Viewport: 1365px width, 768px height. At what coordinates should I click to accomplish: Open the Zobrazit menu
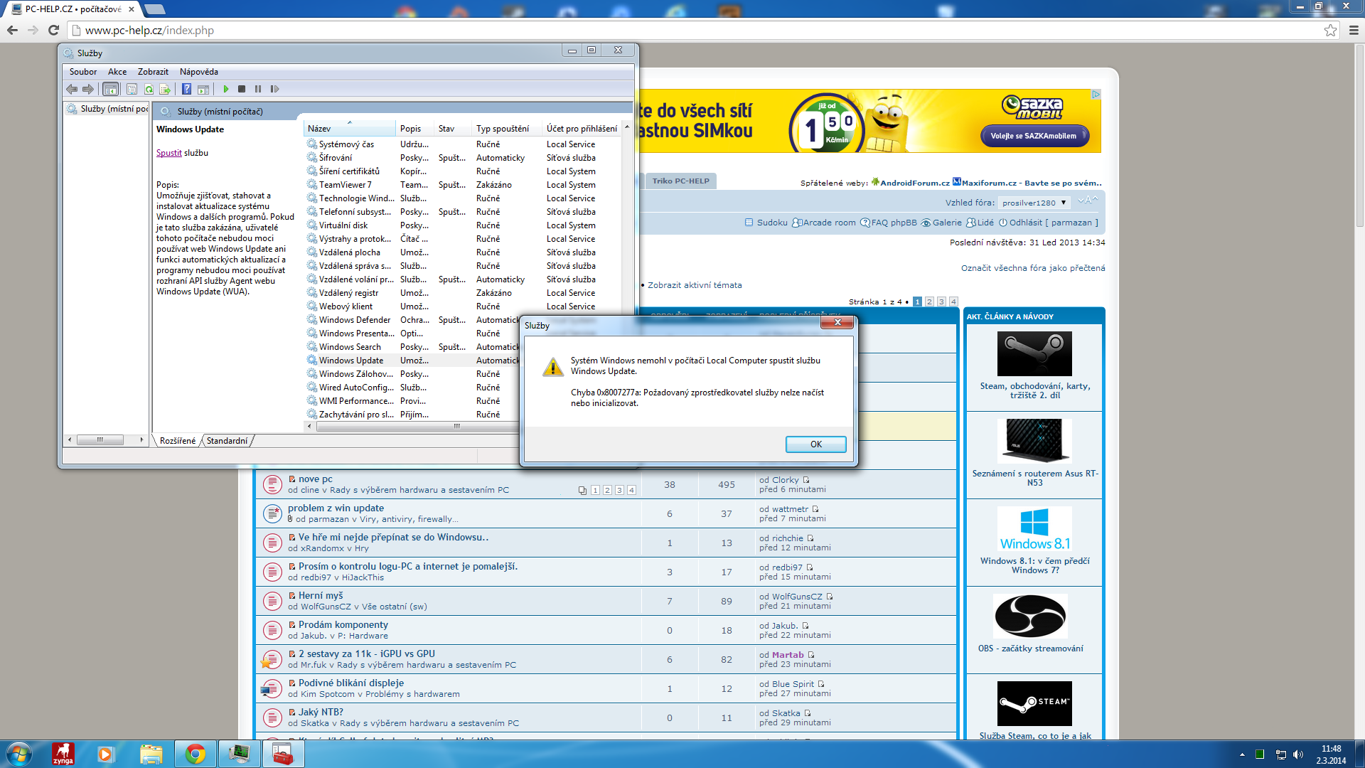[153, 72]
